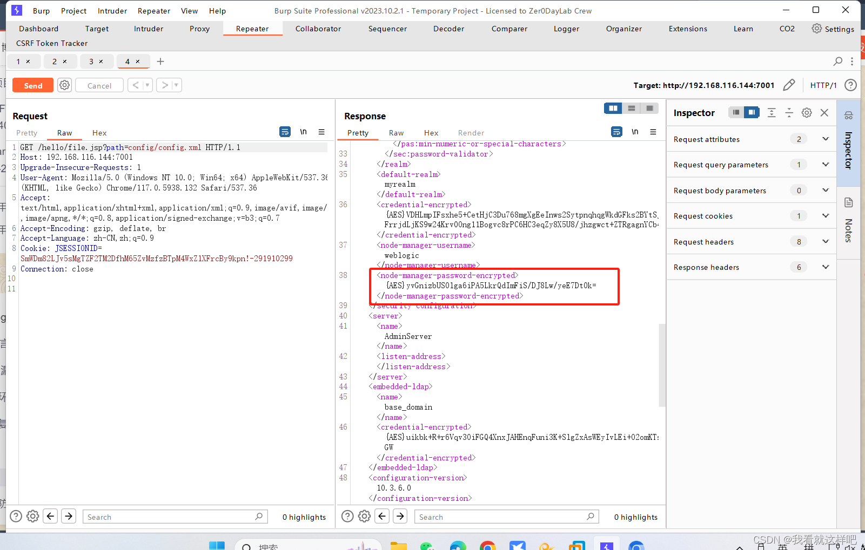This screenshot has height=550, width=865.
Task: Click the response search input field
Action: tap(507, 517)
